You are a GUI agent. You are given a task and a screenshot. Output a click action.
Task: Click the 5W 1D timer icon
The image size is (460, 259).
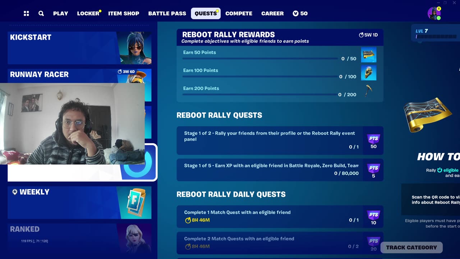361,35
